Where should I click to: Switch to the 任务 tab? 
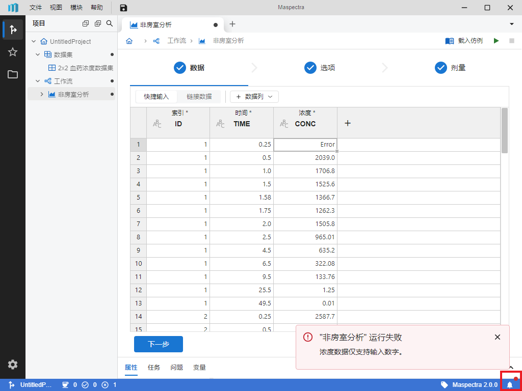(x=154, y=368)
